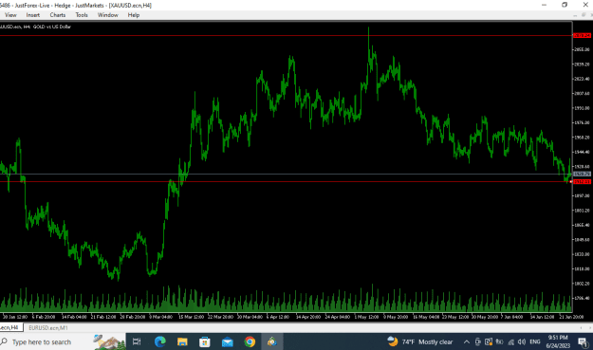Click the ENG language indicator
Image resolution: width=593 pixels, height=350 pixels.
[x=535, y=341]
